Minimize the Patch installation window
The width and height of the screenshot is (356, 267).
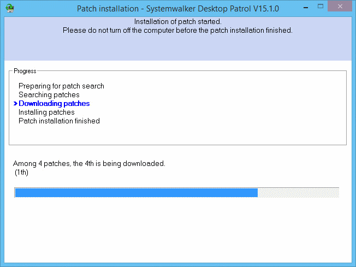click(306, 8)
